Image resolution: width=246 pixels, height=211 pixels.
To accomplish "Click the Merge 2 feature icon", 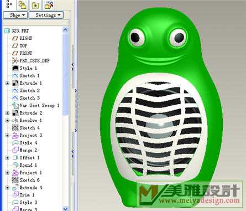I will click(15, 150).
